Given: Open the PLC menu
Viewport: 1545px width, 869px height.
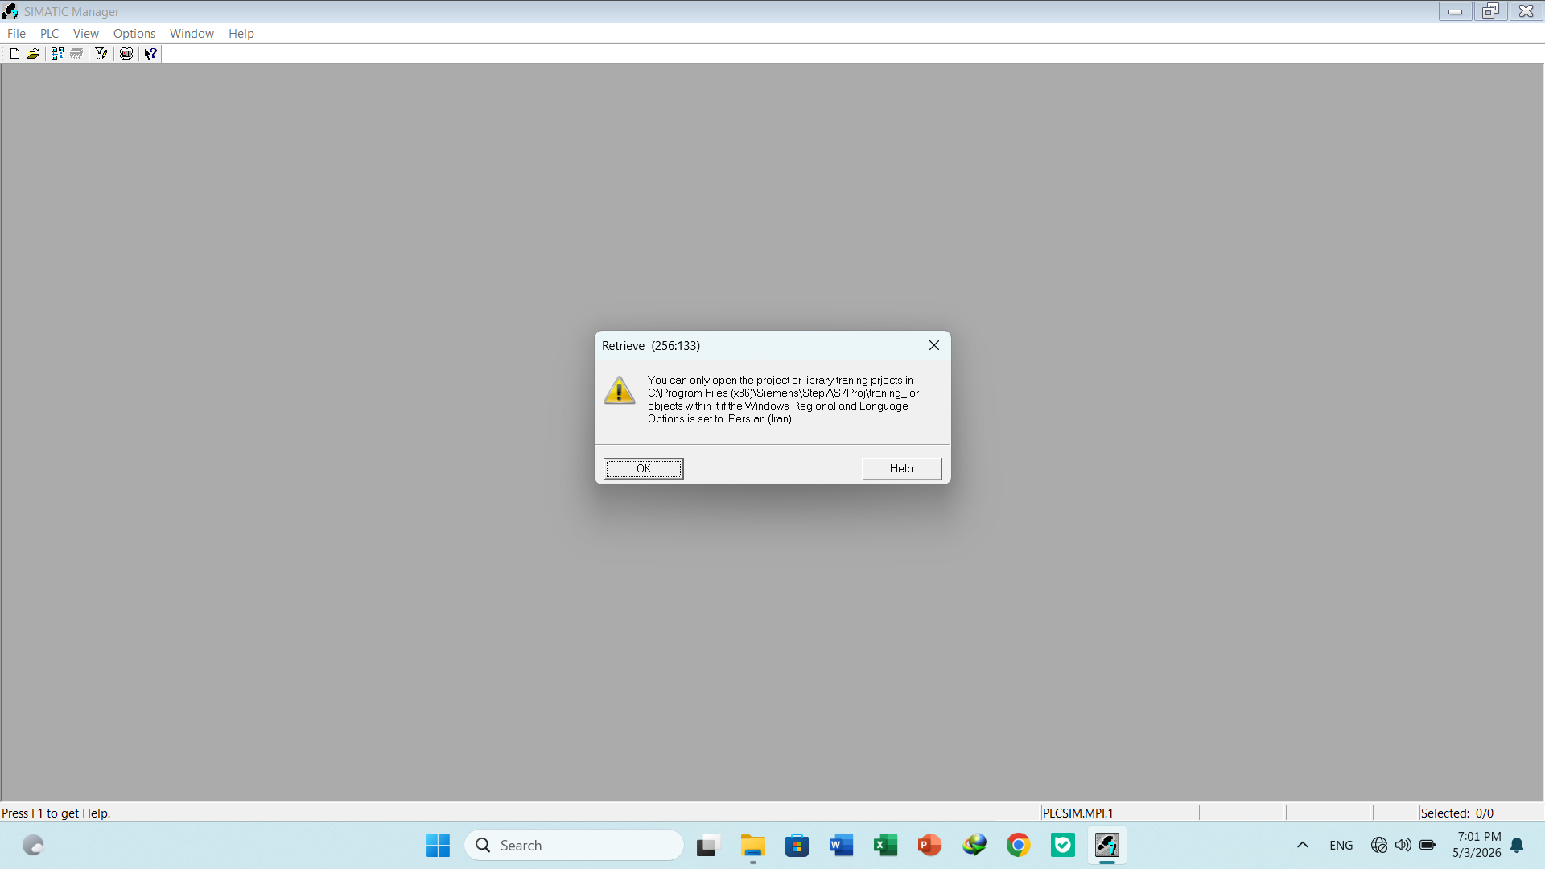Looking at the screenshot, I should click(49, 34).
